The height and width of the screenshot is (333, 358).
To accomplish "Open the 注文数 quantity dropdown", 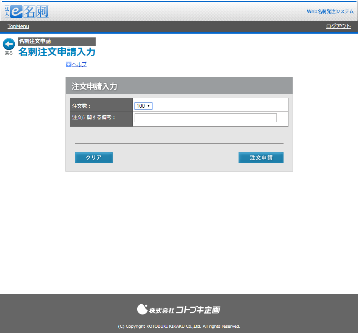I will 143,106.
